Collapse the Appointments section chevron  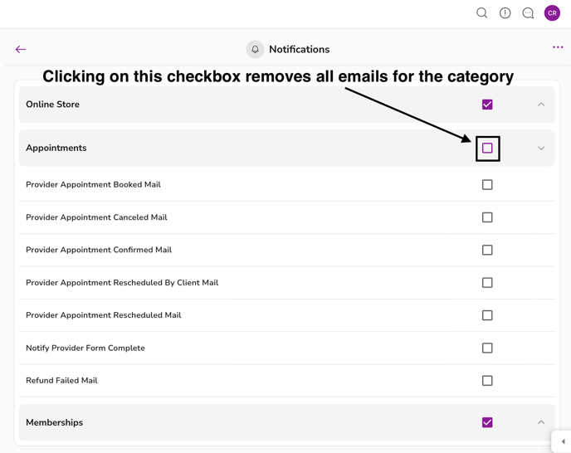[541, 149]
